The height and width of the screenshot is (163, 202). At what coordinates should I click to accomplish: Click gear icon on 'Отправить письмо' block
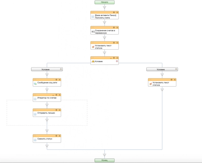click(x=56, y=110)
